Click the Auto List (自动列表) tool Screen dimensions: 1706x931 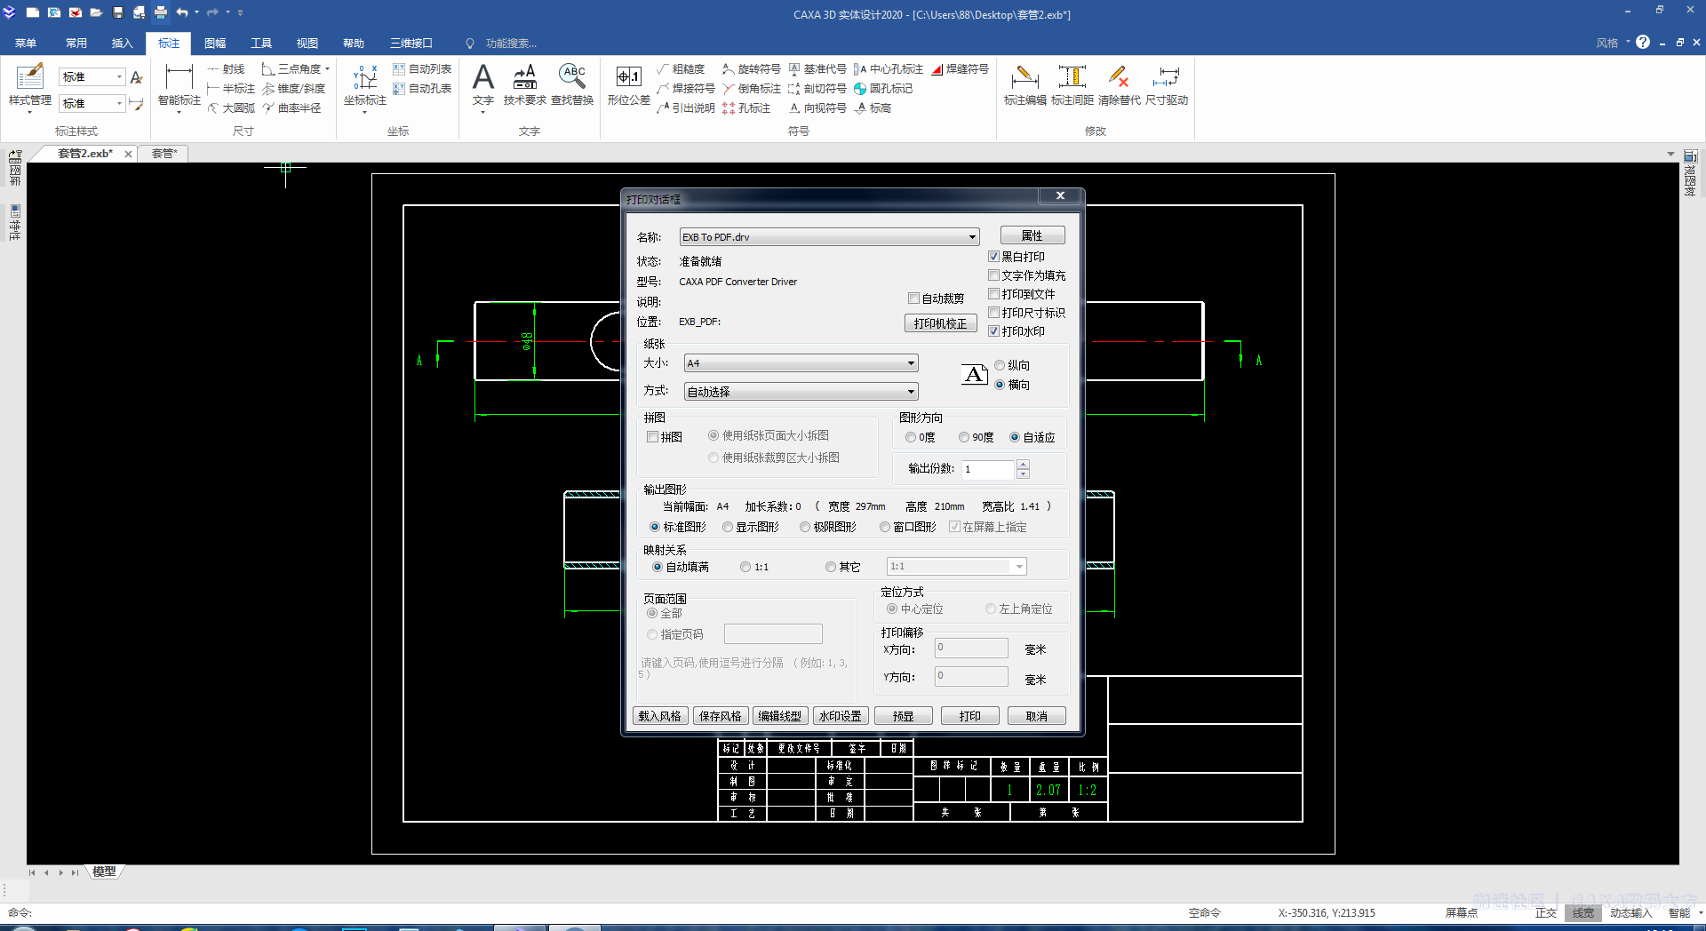(x=422, y=68)
